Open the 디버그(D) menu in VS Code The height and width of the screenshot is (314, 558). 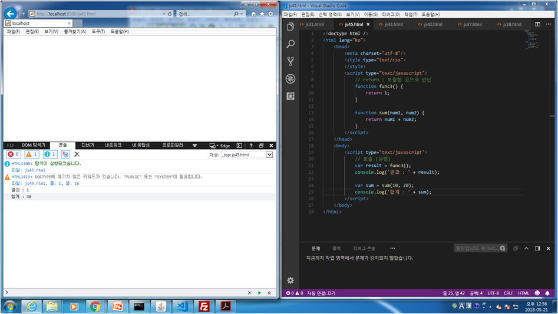click(391, 14)
